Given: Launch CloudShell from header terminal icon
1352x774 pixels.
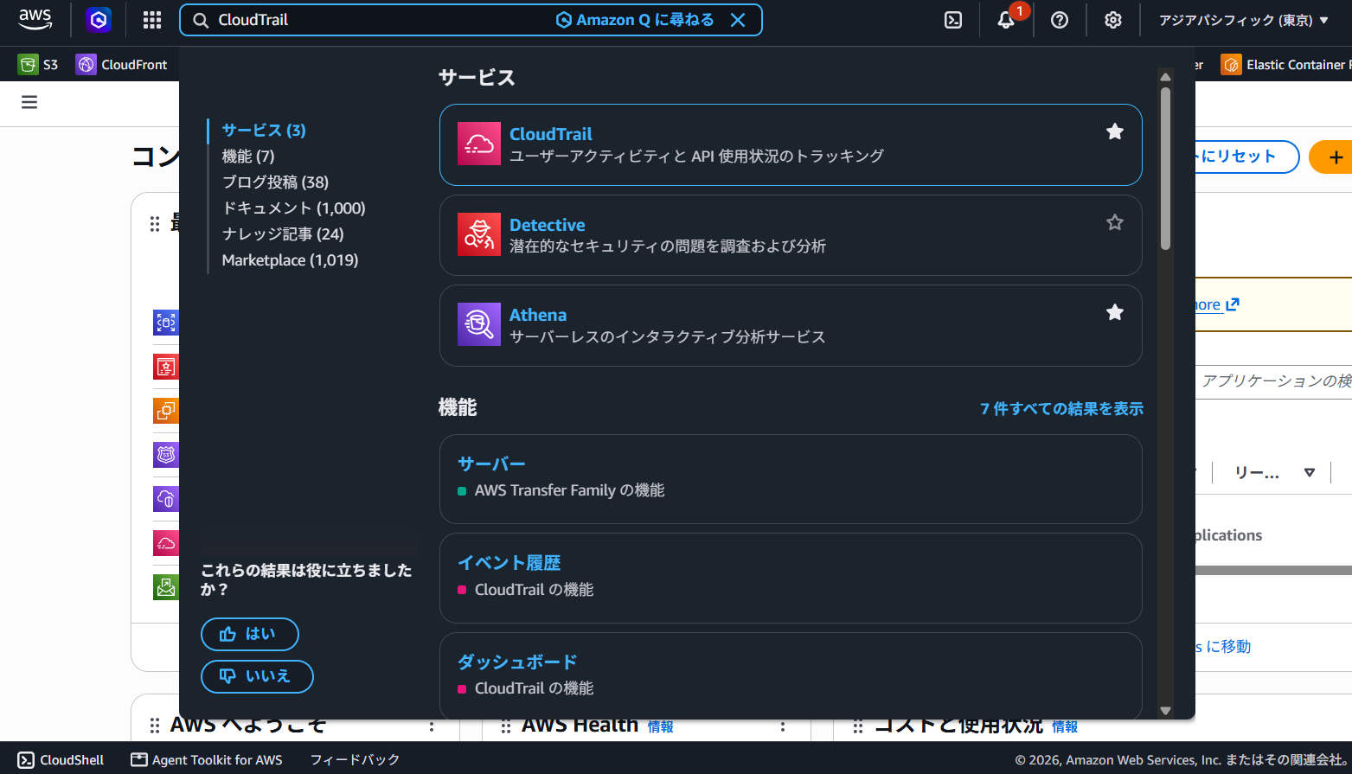Looking at the screenshot, I should click(953, 20).
